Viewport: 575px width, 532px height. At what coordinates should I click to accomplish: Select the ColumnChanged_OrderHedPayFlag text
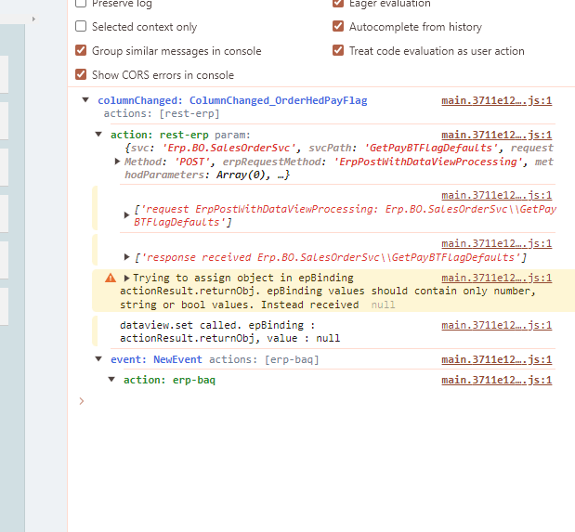tap(279, 100)
